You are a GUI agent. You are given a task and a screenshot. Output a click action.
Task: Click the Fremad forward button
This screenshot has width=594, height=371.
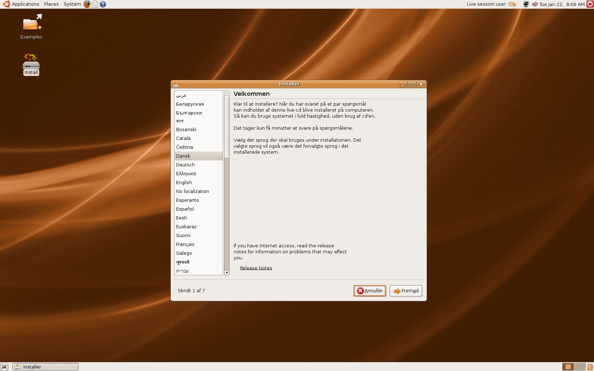click(406, 291)
